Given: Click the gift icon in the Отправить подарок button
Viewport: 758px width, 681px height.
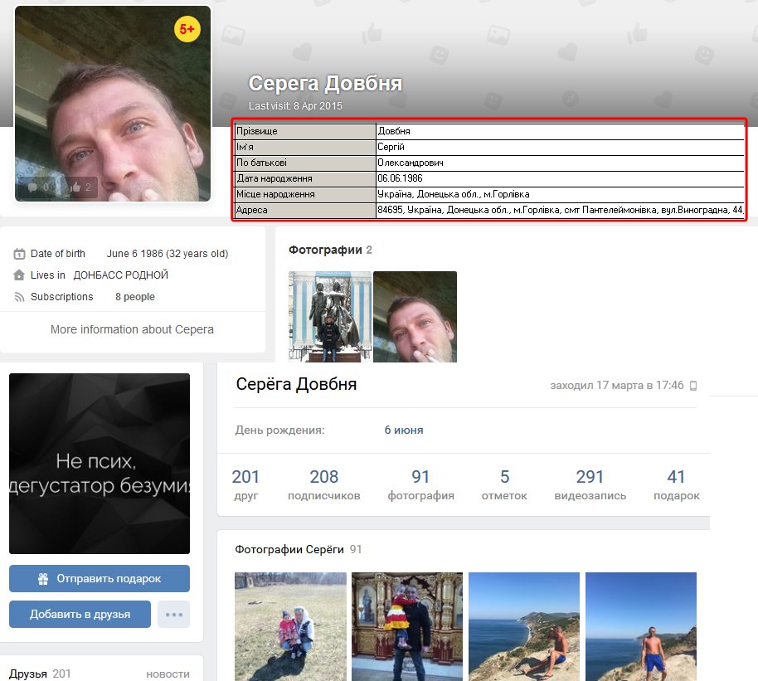Looking at the screenshot, I should pyautogui.click(x=43, y=579).
